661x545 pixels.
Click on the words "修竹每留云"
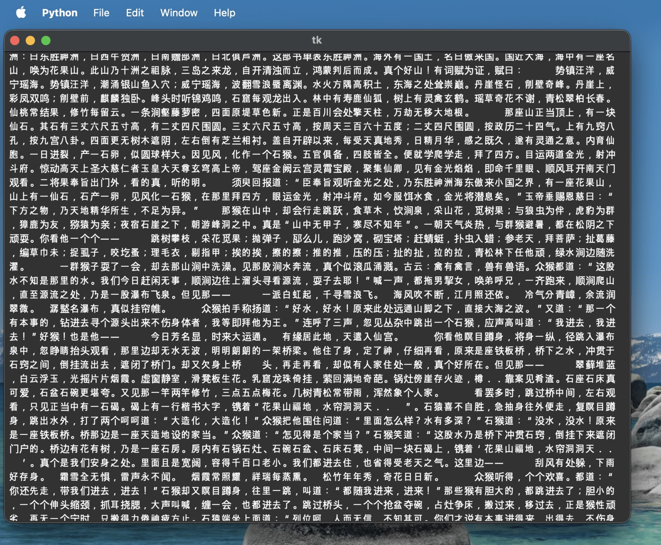click(94, 113)
